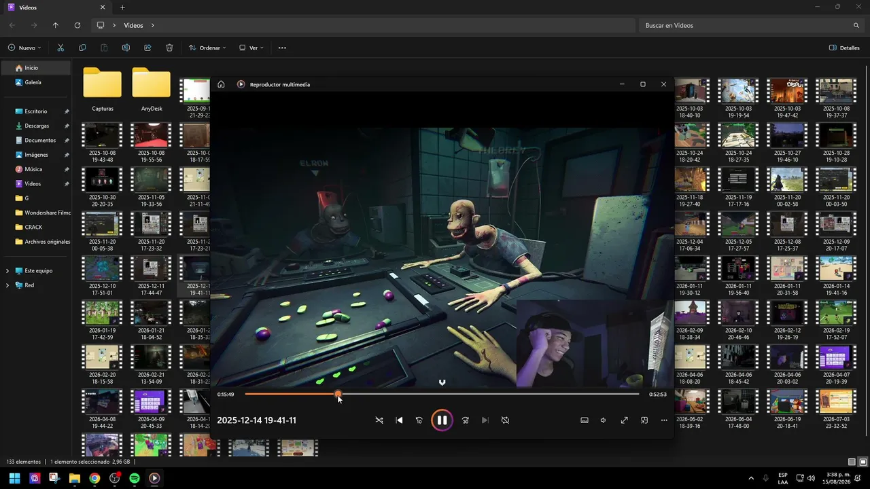This screenshot has width=870, height=489.
Task: Open the Explorer toolbar overflow menu
Action: pos(282,48)
